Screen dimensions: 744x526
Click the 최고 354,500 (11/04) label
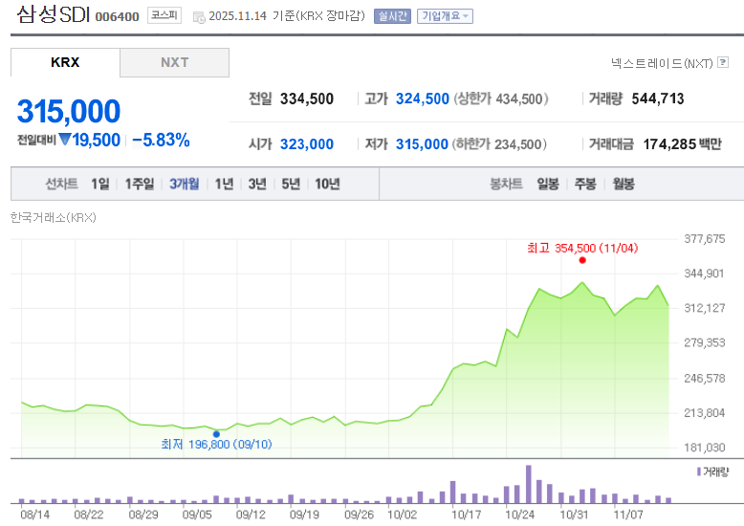(x=582, y=248)
